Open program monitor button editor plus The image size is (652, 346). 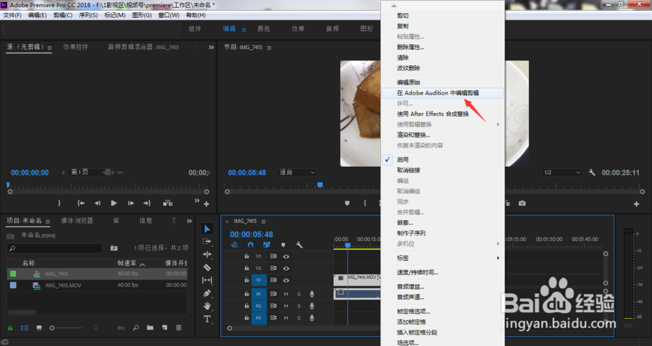point(636,204)
